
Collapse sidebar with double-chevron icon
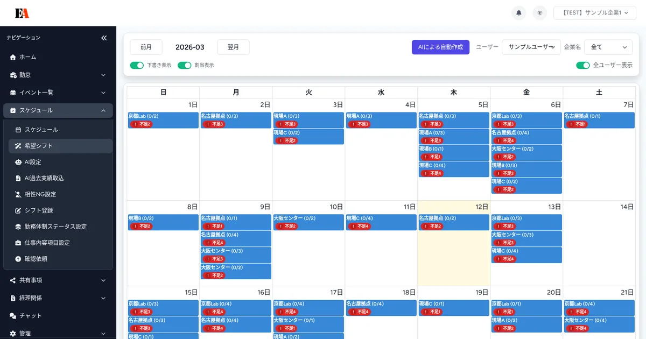104,38
